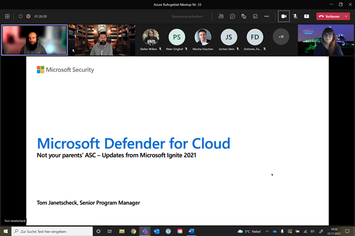Click the taskbar search box

[x=52, y=231]
